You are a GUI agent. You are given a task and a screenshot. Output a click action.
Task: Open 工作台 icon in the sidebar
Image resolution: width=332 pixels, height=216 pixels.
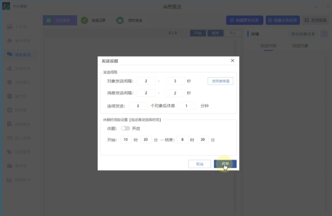(10, 27)
